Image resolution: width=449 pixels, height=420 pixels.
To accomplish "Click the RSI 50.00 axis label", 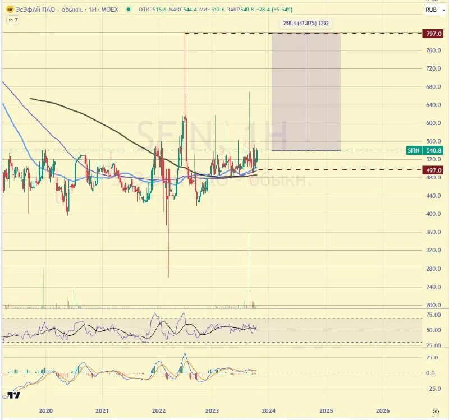I will click(x=433, y=330).
